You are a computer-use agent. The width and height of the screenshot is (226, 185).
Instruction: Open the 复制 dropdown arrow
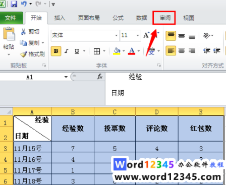pyautogui.click(x=43, y=43)
